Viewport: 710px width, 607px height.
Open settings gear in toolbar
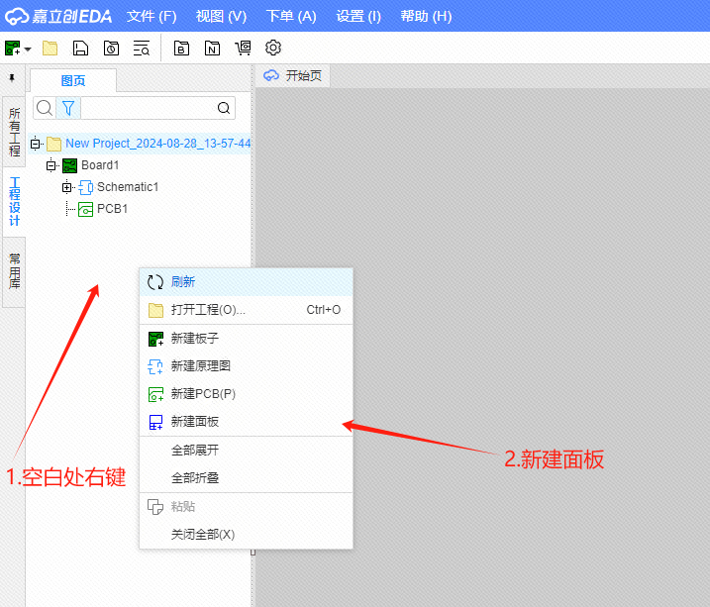coord(273,48)
